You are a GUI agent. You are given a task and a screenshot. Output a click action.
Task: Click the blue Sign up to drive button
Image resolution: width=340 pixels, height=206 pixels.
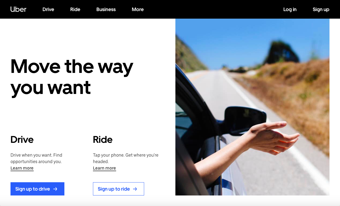(37, 189)
